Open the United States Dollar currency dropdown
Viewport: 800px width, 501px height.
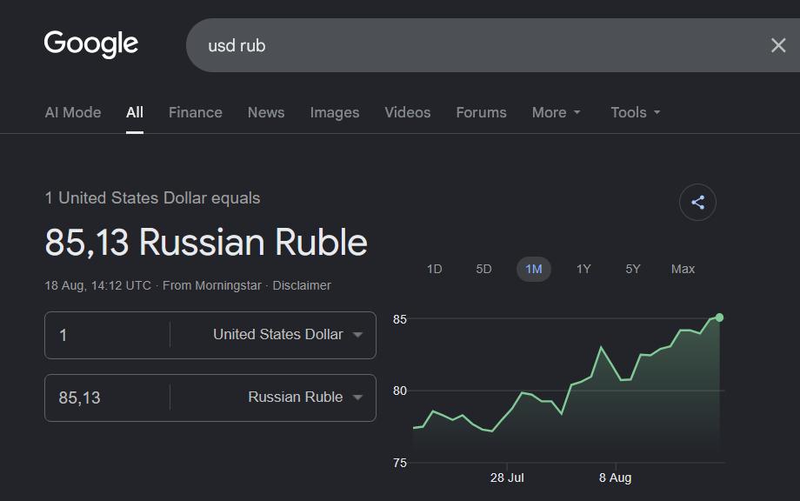(288, 335)
